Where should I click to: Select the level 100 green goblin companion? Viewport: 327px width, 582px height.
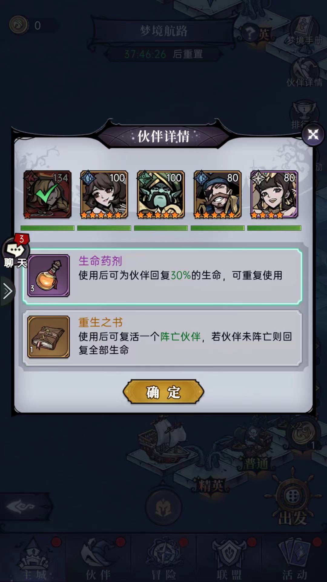(161, 194)
